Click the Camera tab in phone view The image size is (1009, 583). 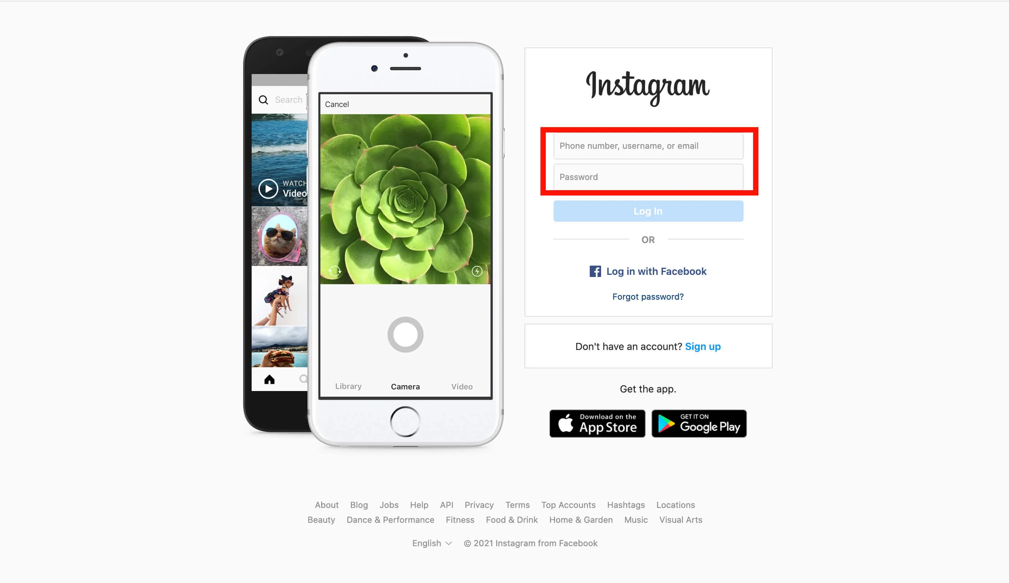click(405, 386)
